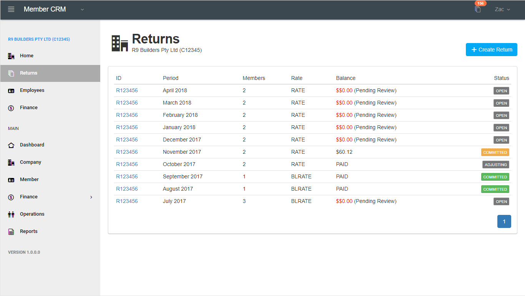Click Pending Review balance for July 2017
Viewport: 525px width, 296px height.
pos(366,201)
